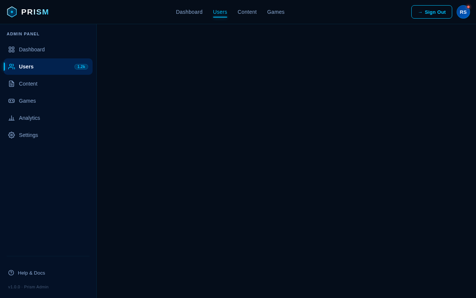Click the Help & Docs question mark icon
Viewport: 476px width, 298px height.
[x=11, y=273]
